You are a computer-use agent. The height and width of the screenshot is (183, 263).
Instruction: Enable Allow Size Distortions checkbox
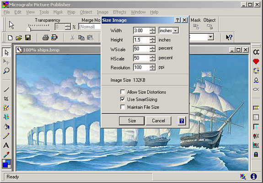(123, 92)
